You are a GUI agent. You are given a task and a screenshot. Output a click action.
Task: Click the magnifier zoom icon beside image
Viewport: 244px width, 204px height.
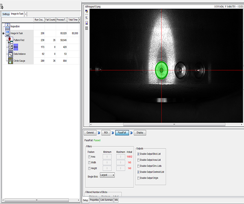tap(86, 18)
